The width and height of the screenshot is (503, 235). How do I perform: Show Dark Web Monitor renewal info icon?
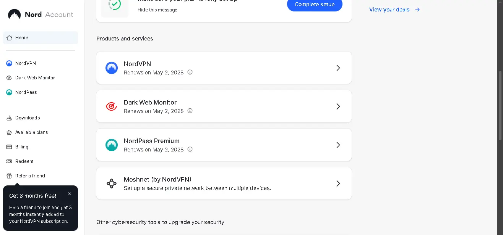click(x=190, y=111)
